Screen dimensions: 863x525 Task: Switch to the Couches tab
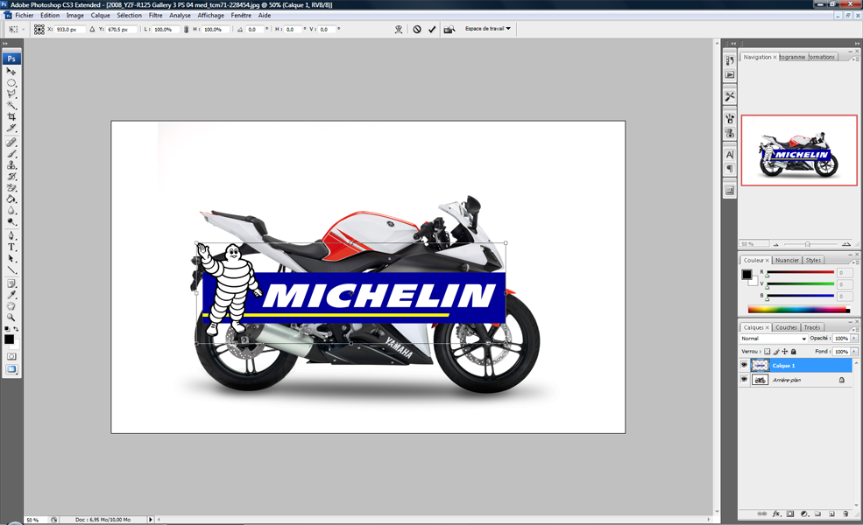click(x=786, y=327)
